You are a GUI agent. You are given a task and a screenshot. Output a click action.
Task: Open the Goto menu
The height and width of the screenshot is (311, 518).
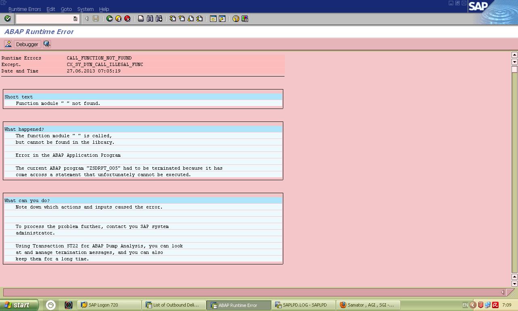(x=66, y=9)
